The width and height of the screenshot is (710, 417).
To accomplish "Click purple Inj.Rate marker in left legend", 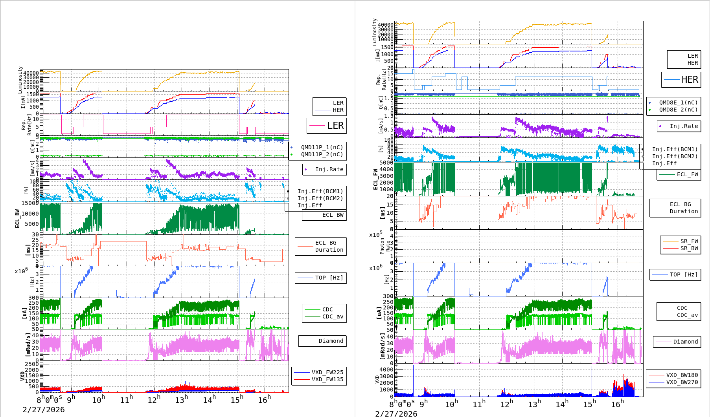I will tap(306, 169).
